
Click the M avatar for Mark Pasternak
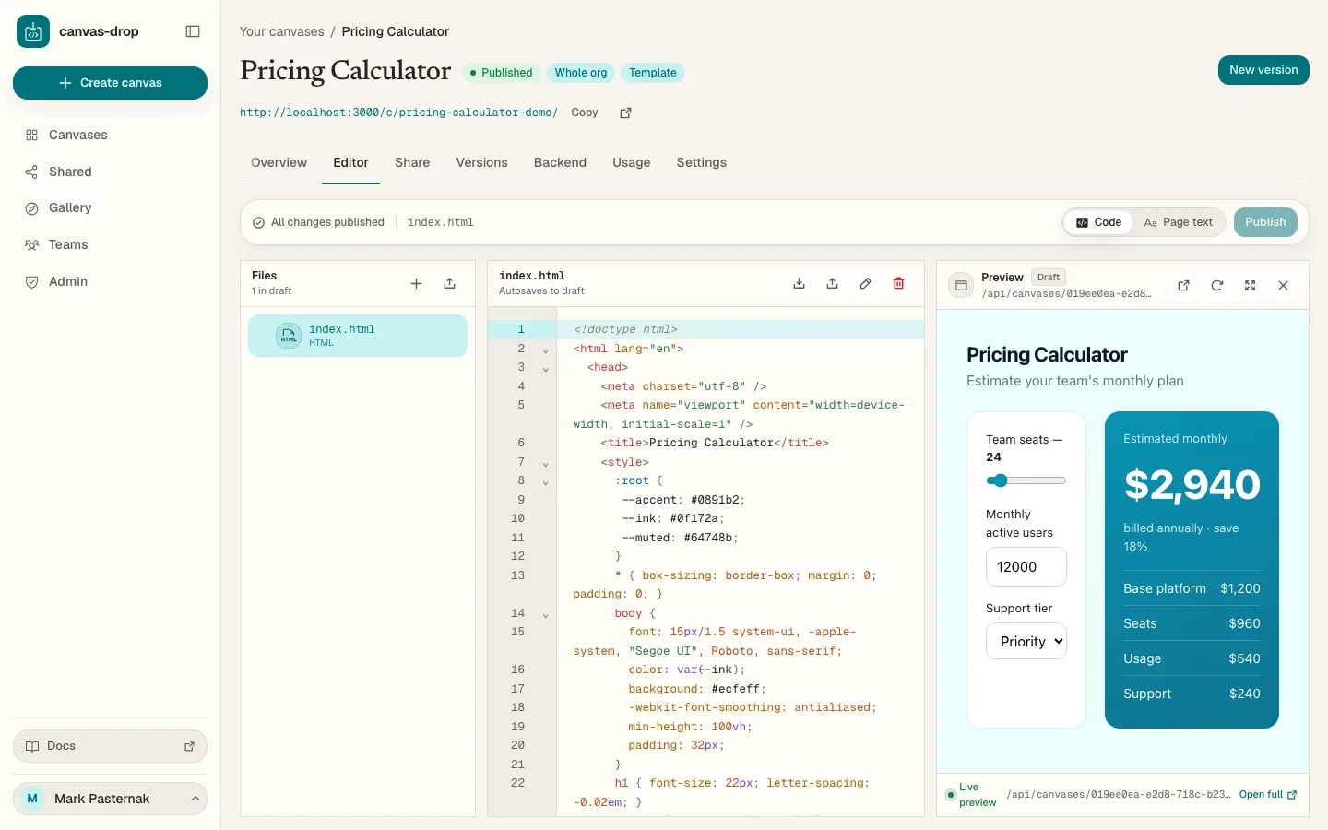pos(32,799)
